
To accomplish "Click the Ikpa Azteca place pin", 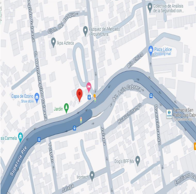I will pos(53,43).
